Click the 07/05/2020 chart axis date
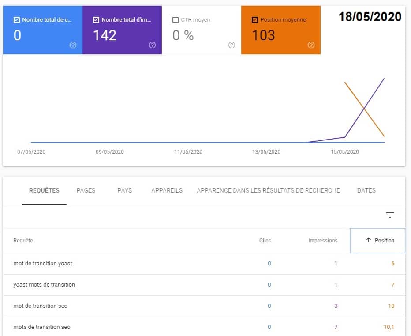Image resolution: width=411 pixels, height=336 pixels. tap(31, 152)
